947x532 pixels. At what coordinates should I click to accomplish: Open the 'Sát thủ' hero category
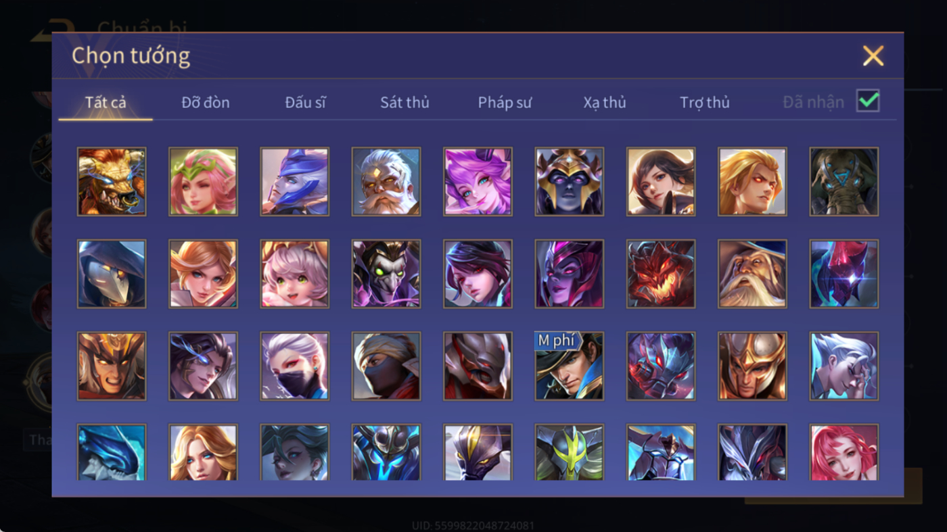click(405, 102)
